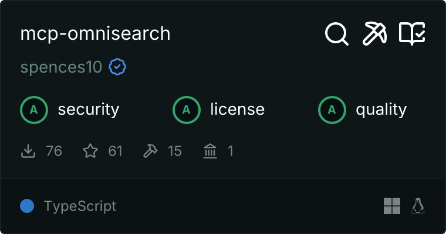Open the mcp-omnisearch title link
Screen dimensions: 446x234
(95, 34)
